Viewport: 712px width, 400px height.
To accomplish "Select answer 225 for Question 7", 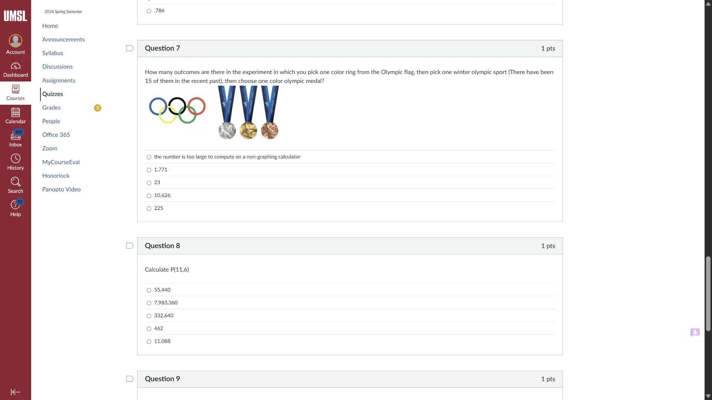I will (x=149, y=209).
